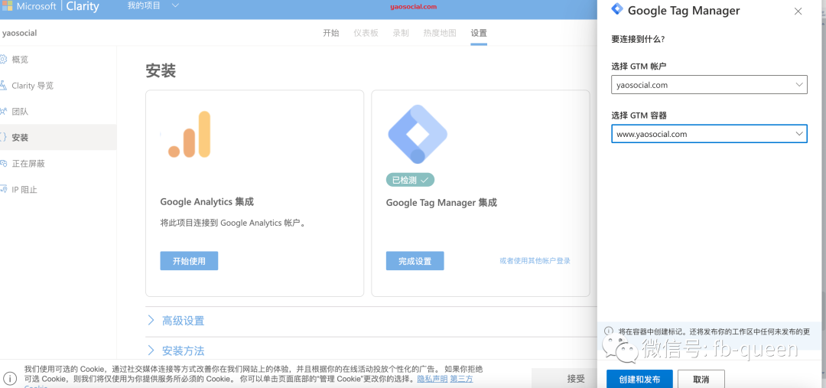Click the Google Tag Manager 集成 heading
The width and height of the screenshot is (826, 388).
click(441, 203)
